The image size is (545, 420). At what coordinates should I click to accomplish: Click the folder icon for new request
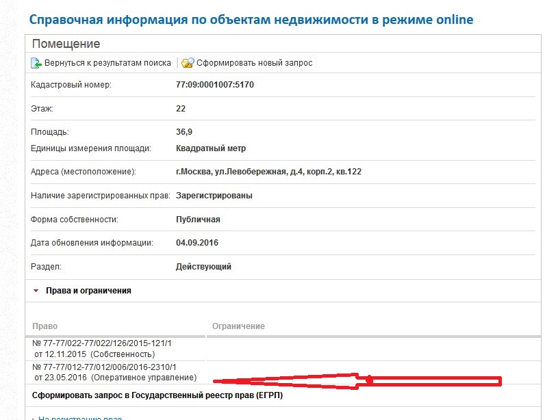coord(188,63)
